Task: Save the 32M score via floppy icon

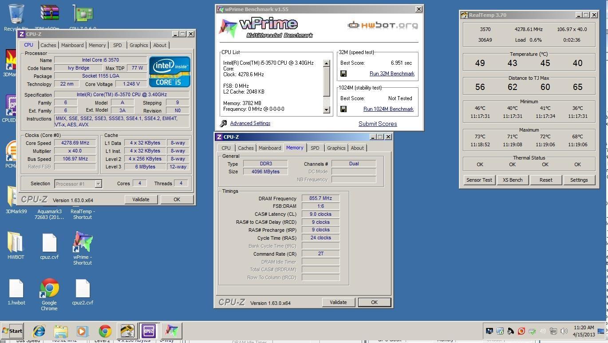Action: (343, 74)
